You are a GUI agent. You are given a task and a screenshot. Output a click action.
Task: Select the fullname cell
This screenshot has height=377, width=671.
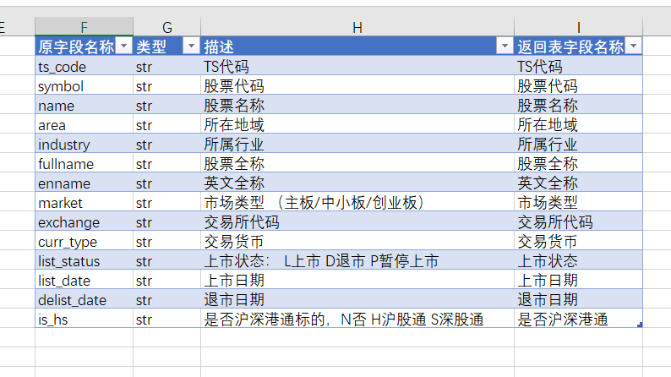(84, 164)
